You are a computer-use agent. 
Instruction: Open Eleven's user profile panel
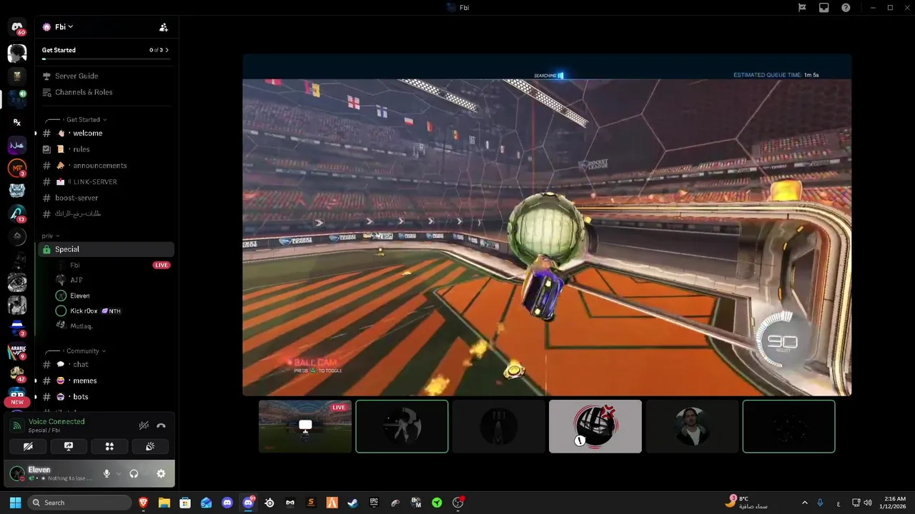pyautogui.click(x=51, y=473)
